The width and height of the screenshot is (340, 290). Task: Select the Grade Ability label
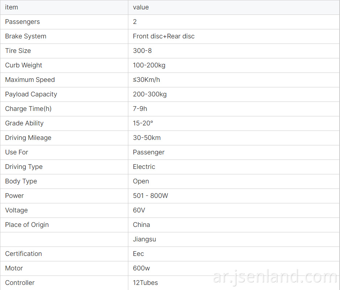[x=24, y=123]
